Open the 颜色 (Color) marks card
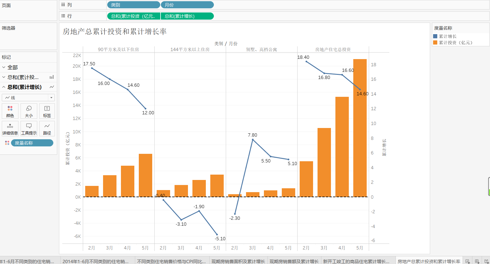This screenshot has width=490, height=264. click(x=10, y=111)
